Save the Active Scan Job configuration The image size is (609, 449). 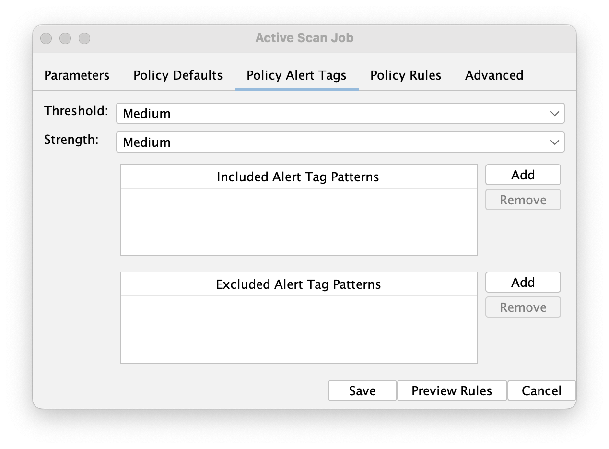[362, 390]
